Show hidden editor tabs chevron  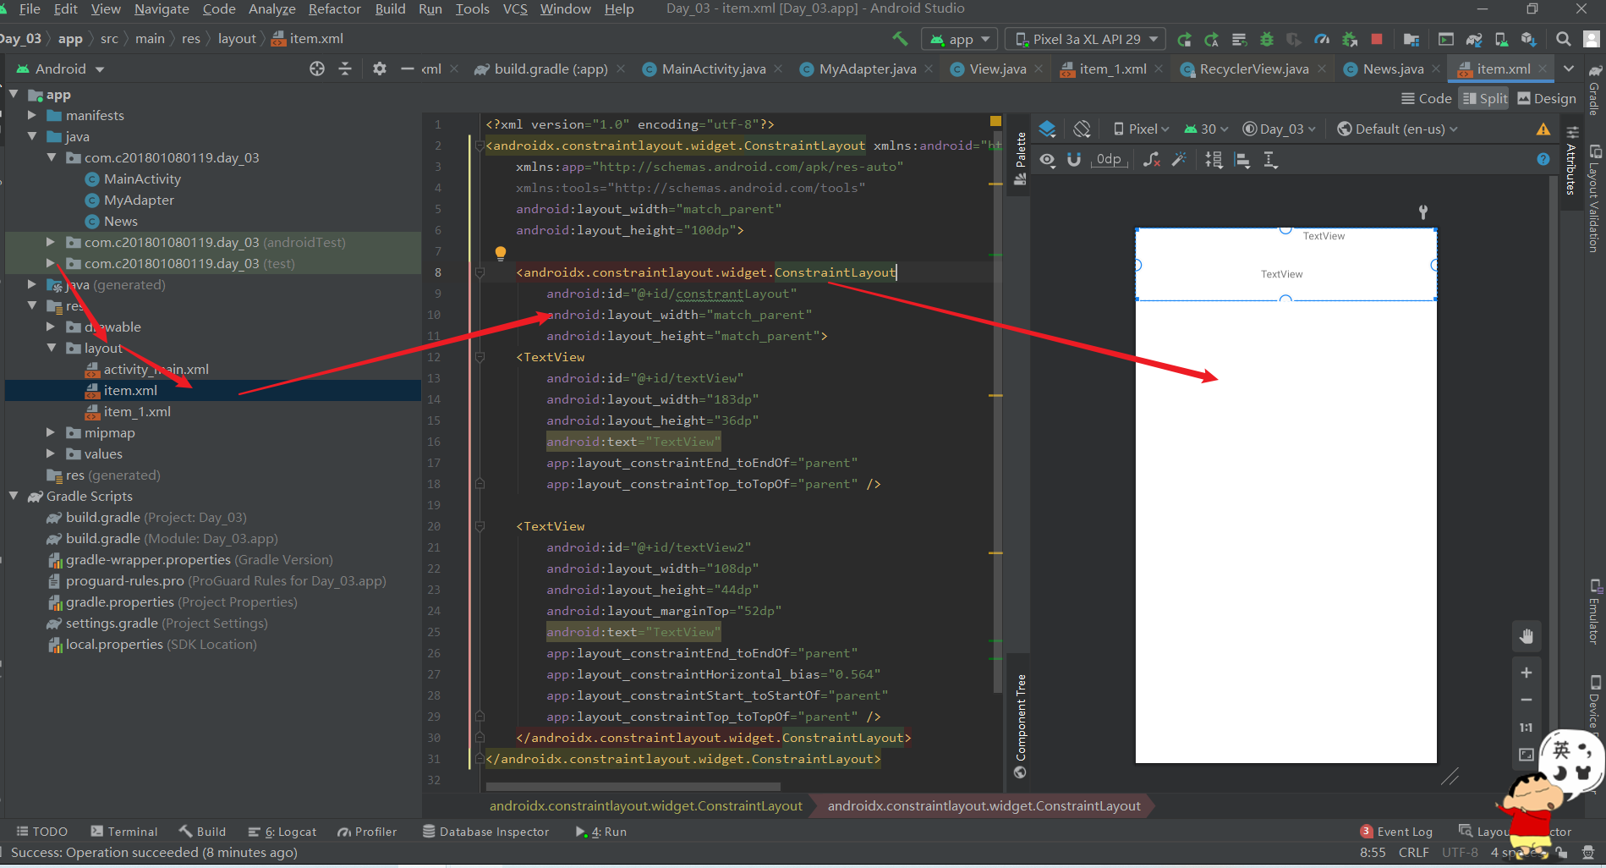tap(1569, 69)
